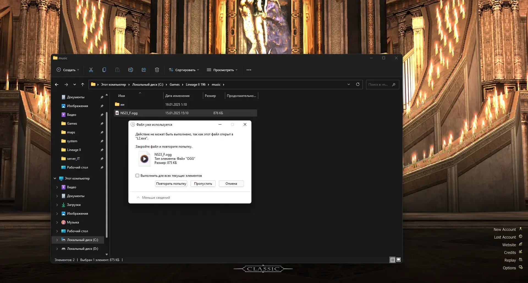This screenshot has height=283, width=528.
Task: Expand Локальный диск (D:) tree node
Action: [57, 249]
